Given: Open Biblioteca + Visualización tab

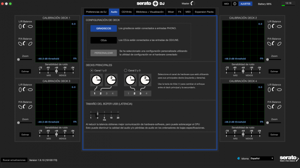Looking at the screenshot, I should 150,12.
